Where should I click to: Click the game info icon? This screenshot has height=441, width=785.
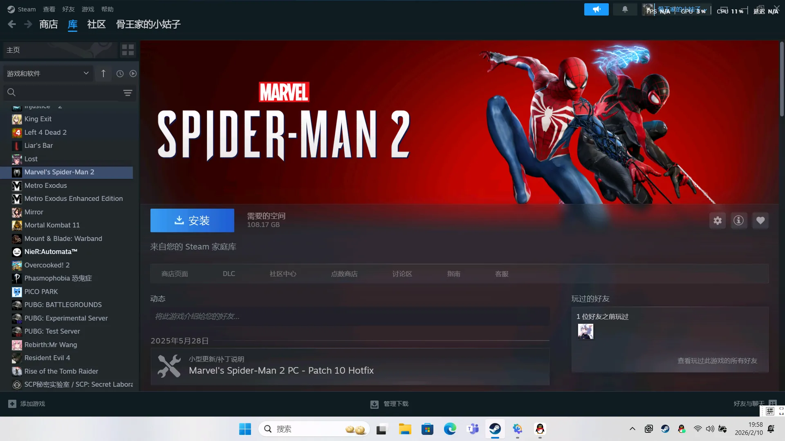738,221
